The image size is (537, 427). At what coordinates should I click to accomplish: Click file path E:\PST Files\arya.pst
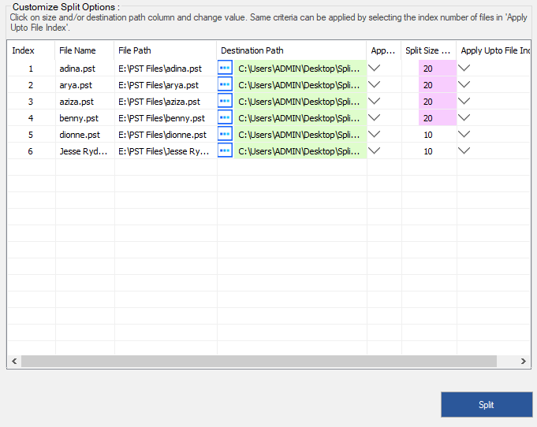point(158,85)
